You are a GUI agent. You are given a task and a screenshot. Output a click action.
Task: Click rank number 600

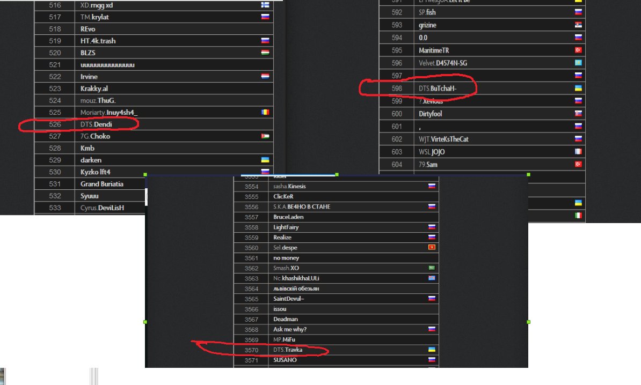tap(397, 114)
